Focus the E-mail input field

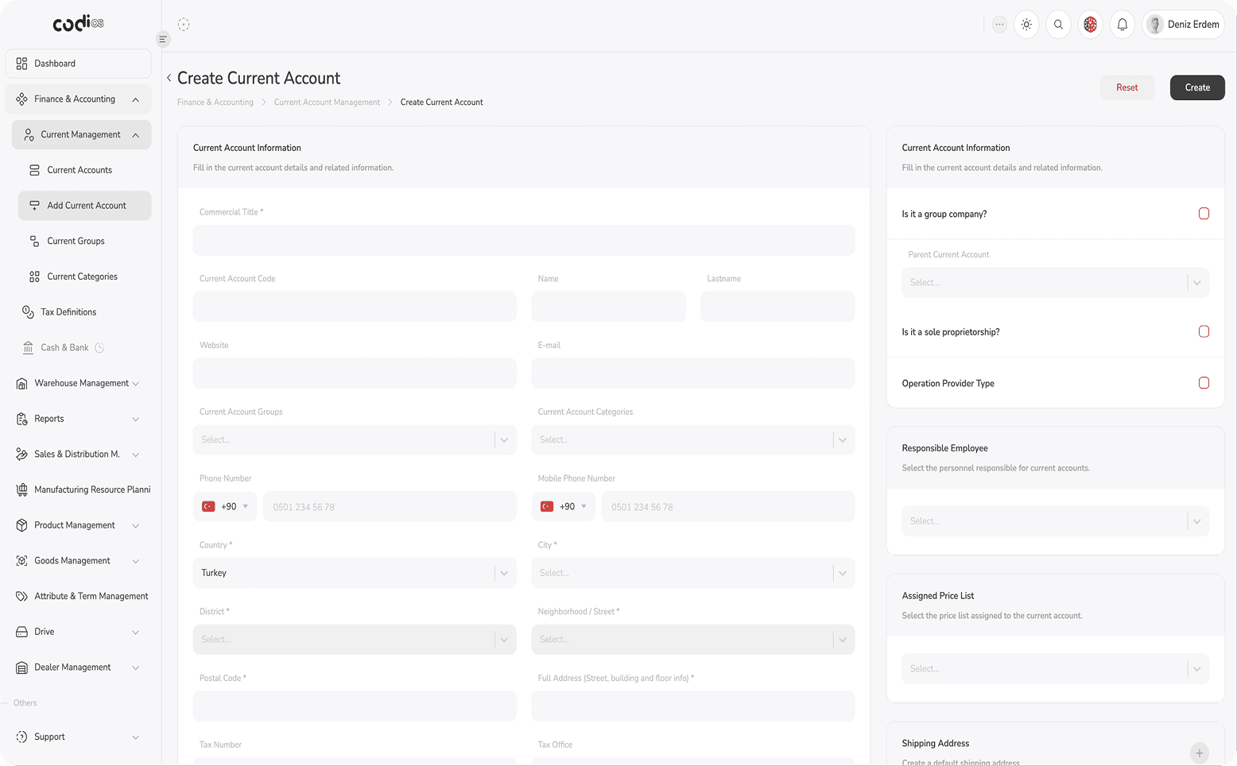(692, 373)
